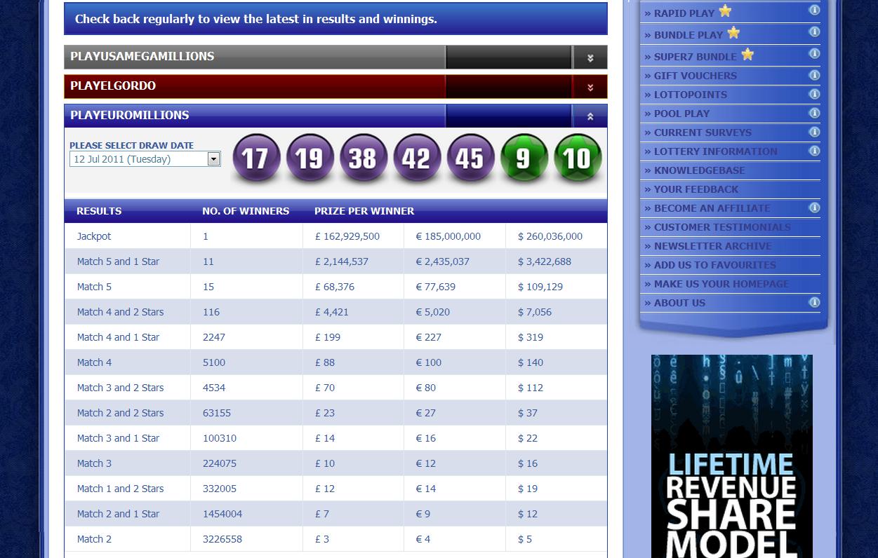Click info icon beside Current Surveys
This screenshot has width=878, height=558.
pyautogui.click(x=814, y=132)
